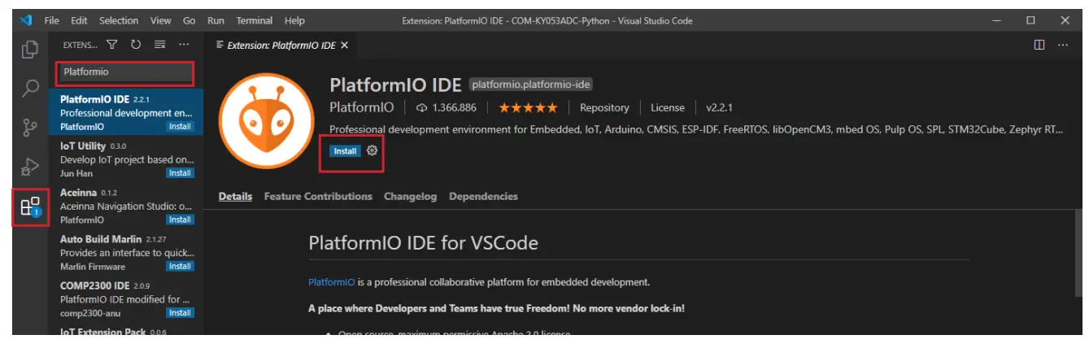Open the Terminal menu
Image resolution: width=1089 pixels, height=348 pixels.
(x=254, y=20)
